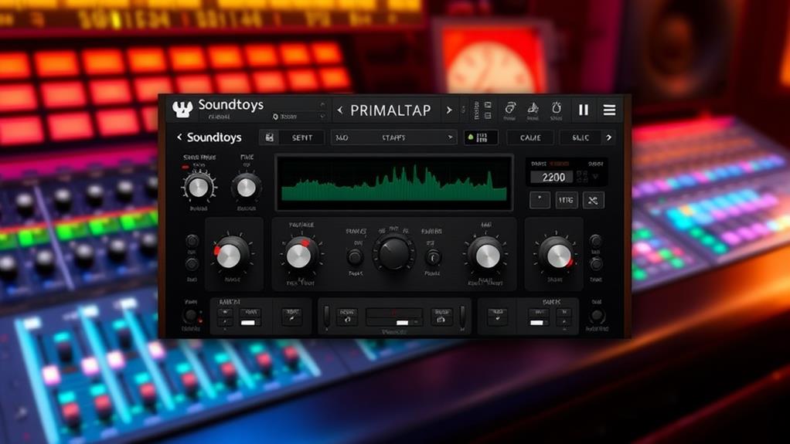Expand header dropdown beneath the Soundtoys title
The height and width of the screenshot is (444, 790).
[x=322, y=117]
